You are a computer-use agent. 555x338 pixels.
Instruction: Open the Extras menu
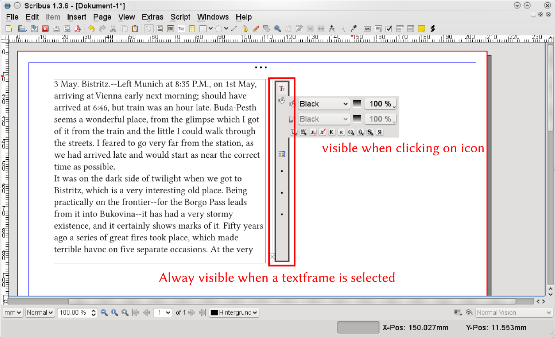(x=152, y=17)
